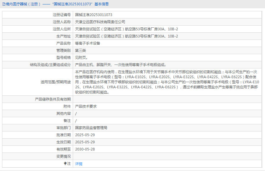
Task: Select expiry date 2030-05-28
Action: tap(85, 149)
